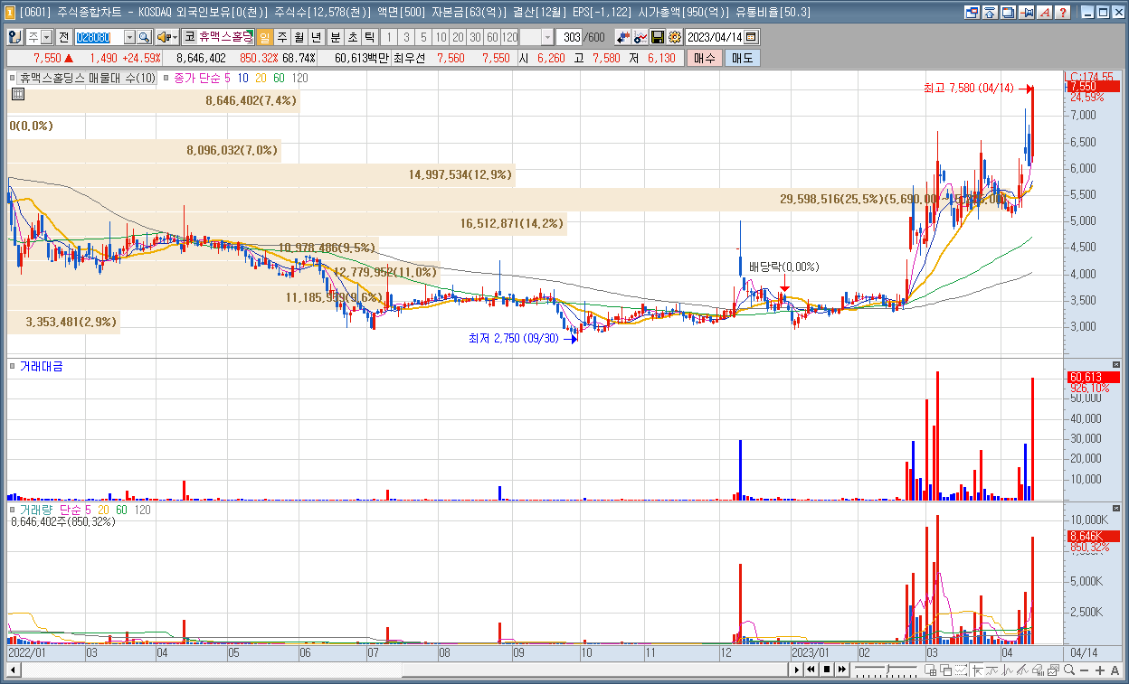1129x684 pixels.
Task: Click the red letter A font icon
Action: pyautogui.click(x=1045, y=13)
